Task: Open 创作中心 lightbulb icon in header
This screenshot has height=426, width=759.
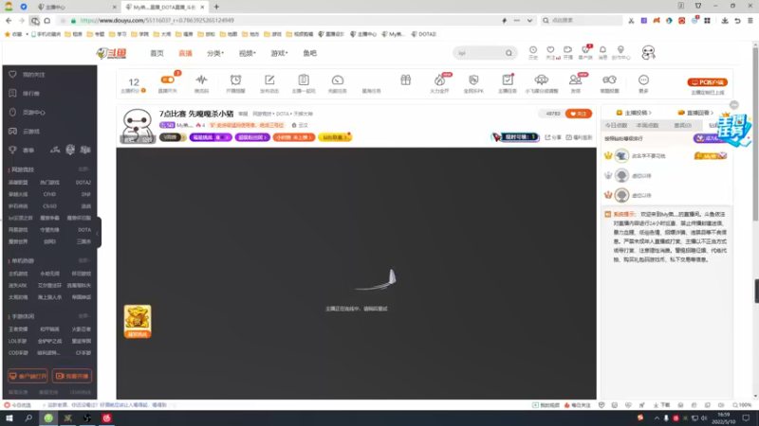Action: tap(620, 52)
